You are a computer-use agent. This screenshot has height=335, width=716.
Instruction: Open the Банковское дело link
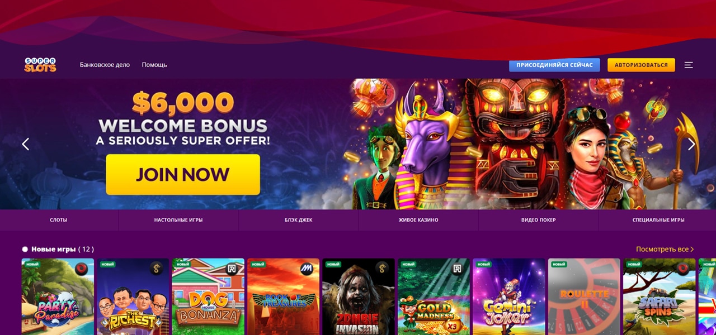(105, 65)
